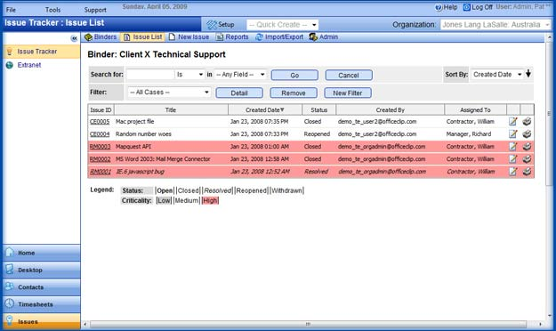Click 'Random number woes' title text
556x331 pixels.
tap(143, 134)
